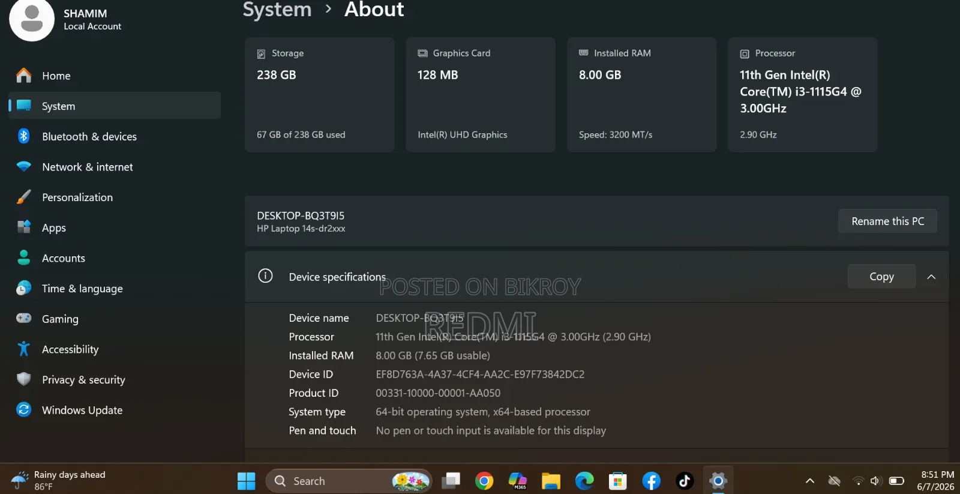Click the Graphics Card header icon

click(422, 53)
